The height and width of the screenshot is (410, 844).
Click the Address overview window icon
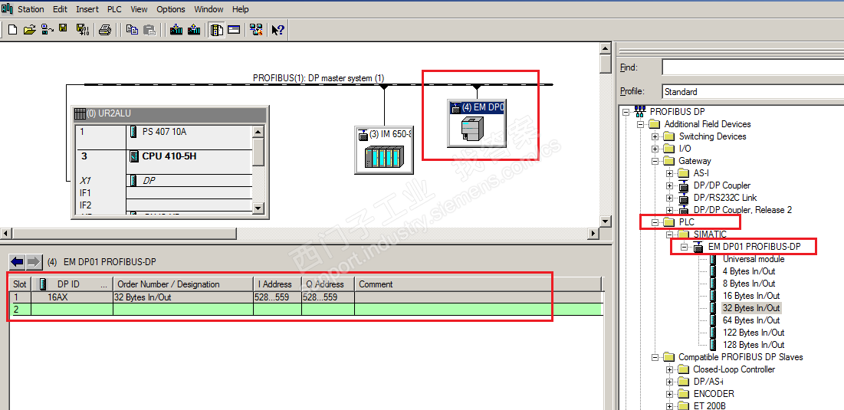[x=234, y=30]
